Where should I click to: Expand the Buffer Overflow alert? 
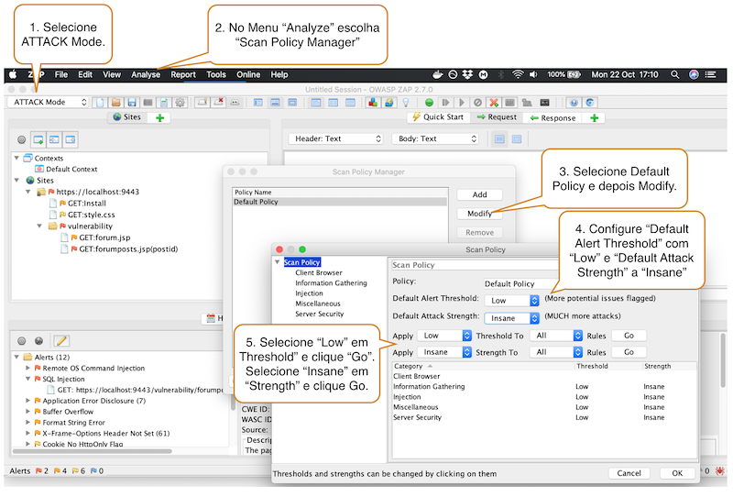pyautogui.click(x=28, y=412)
